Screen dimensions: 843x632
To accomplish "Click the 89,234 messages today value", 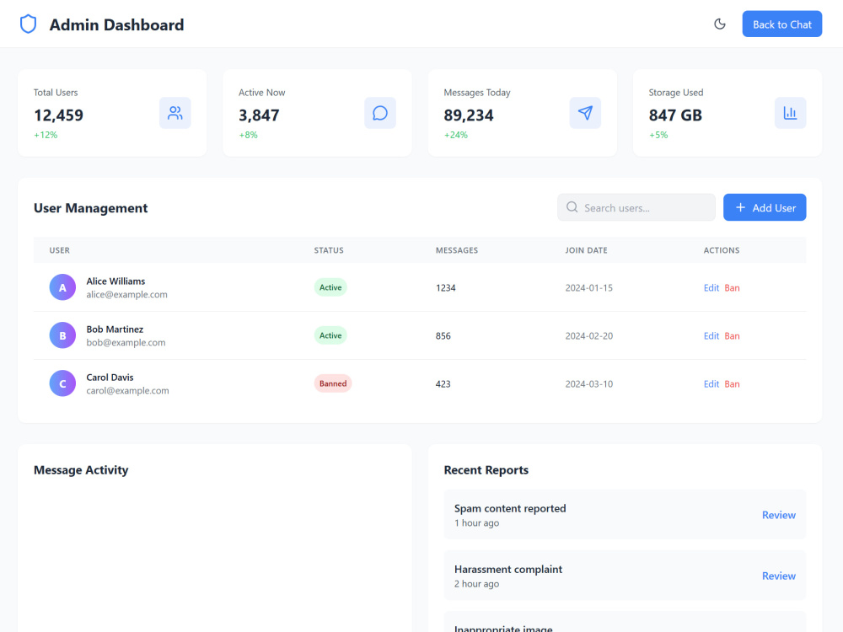I will pos(468,115).
